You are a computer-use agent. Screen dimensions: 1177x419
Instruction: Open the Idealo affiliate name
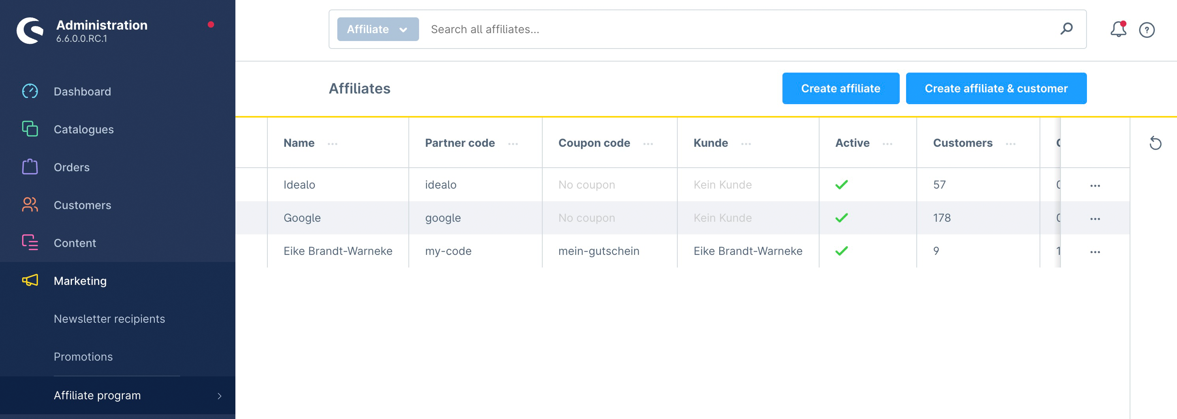[299, 184]
